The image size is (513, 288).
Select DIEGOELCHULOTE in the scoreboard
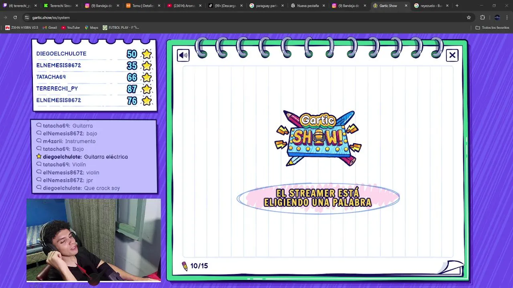click(x=61, y=54)
